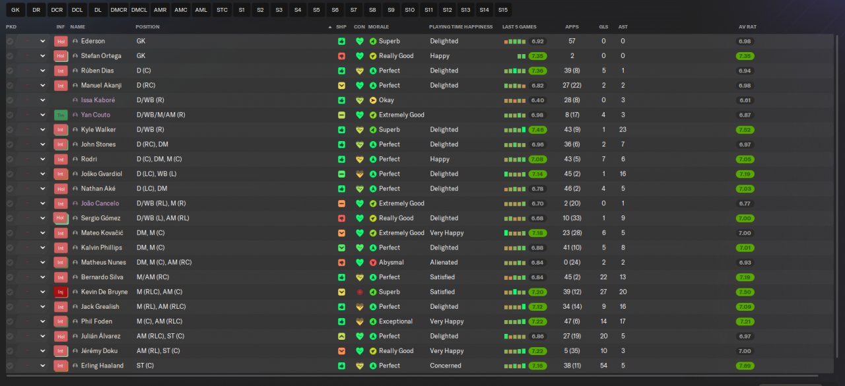The image size is (845, 386).
Task: Open the dropdown arrow for Nathan Aké
Action: click(x=43, y=189)
